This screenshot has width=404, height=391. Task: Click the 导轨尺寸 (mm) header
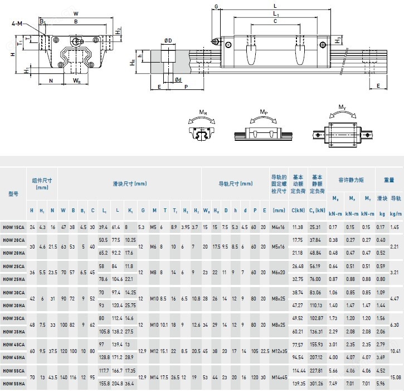coord(236,184)
